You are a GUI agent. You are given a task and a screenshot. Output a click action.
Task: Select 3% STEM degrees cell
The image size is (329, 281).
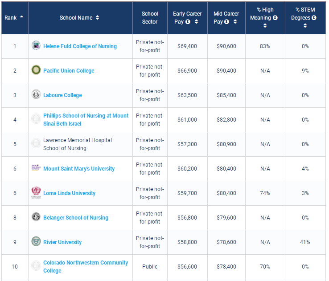[305, 193]
